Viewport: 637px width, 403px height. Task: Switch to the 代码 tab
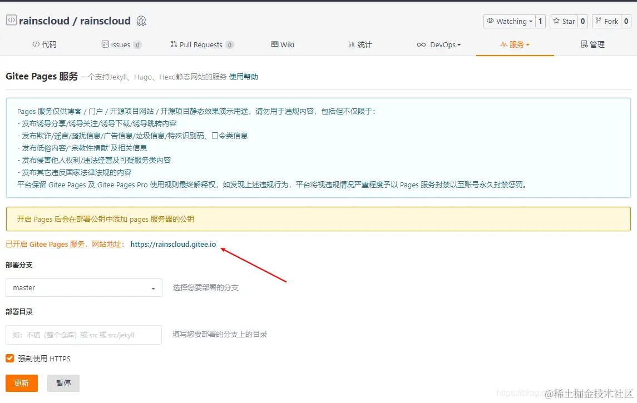(x=45, y=44)
